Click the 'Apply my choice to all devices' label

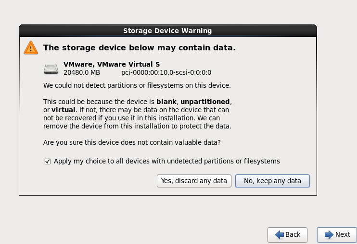click(166, 161)
